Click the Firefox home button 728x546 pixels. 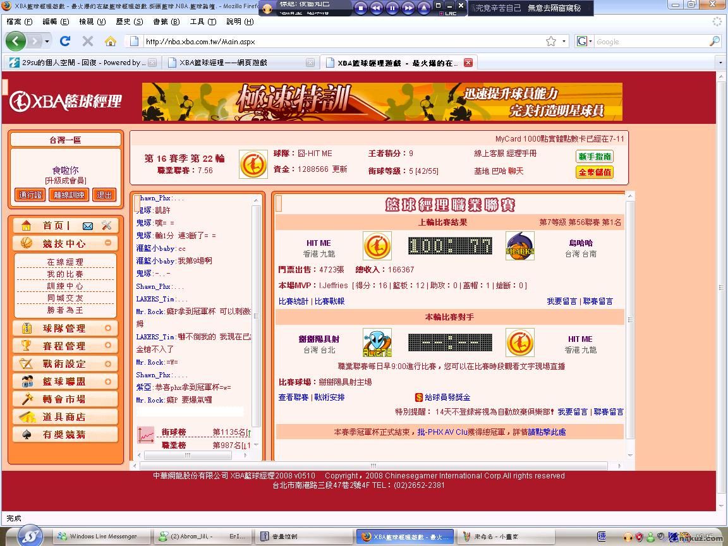[110, 41]
